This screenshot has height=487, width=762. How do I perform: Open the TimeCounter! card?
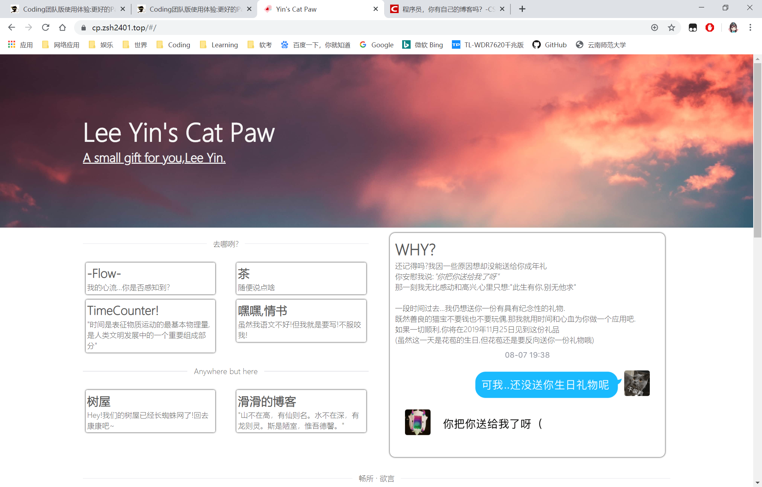[150, 326]
